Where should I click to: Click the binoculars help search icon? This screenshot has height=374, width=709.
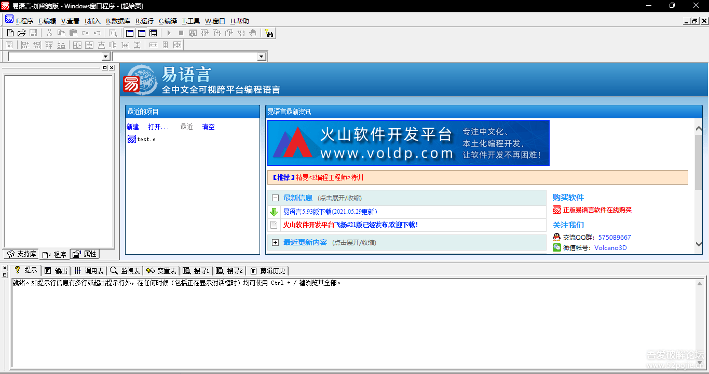[x=269, y=33]
